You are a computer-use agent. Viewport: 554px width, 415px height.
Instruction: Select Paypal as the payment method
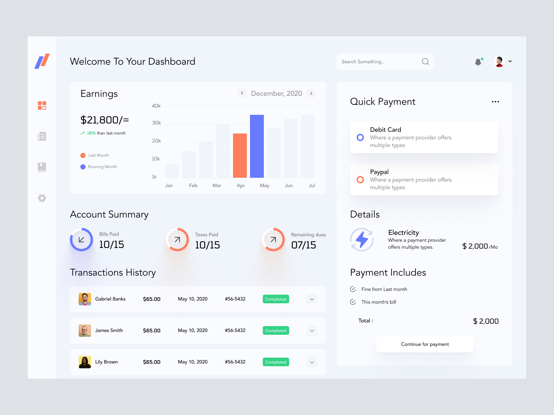pos(360,179)
